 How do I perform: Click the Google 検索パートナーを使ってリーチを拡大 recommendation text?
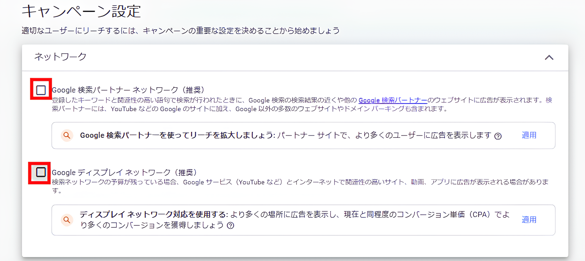[177, 135]
